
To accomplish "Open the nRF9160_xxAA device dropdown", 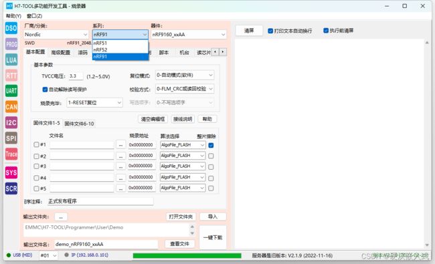I will [x=189, y=34].
